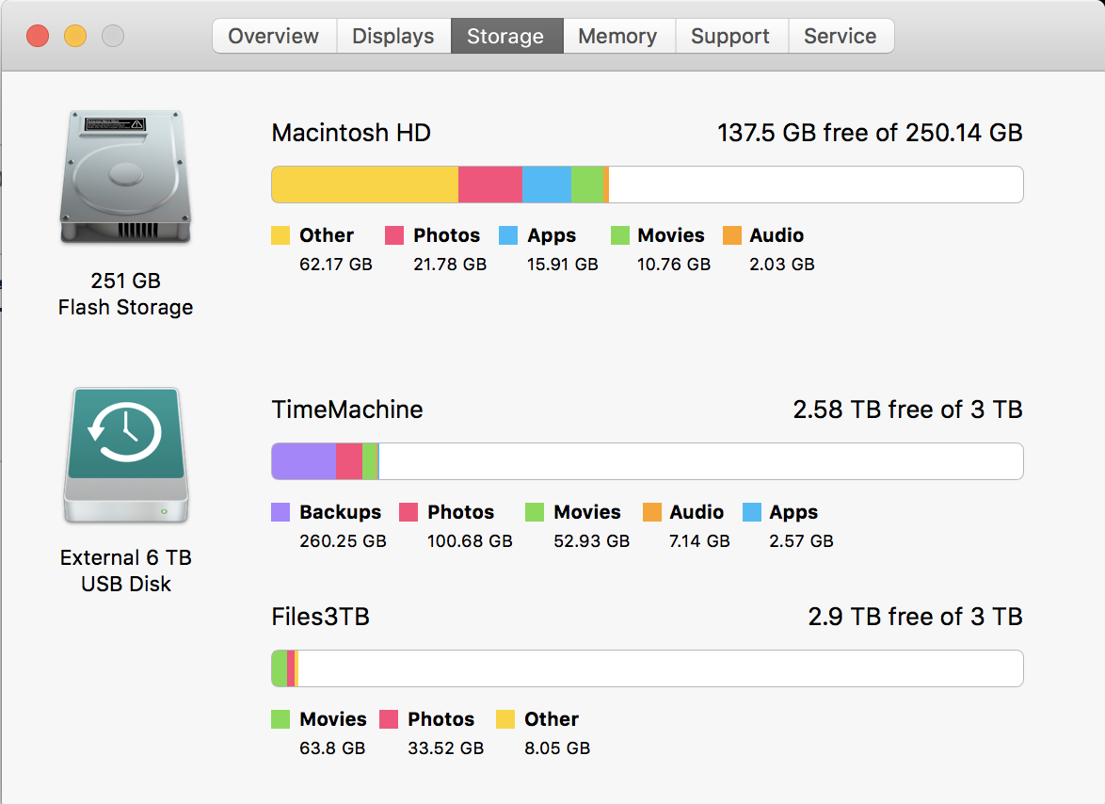Click the pink Photos segment in TimeMachine bar

[x=349, y=461]
